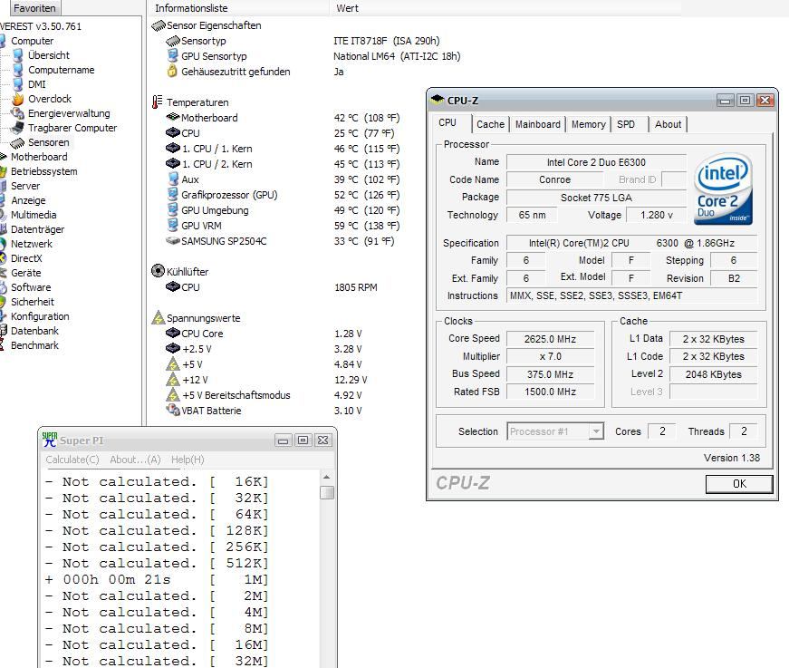Click the Übersicht tree icon

pyautogui.click(x=18, y=55)
